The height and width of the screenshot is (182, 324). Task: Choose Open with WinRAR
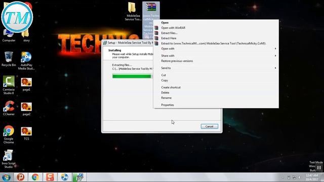tap(216, 28)
